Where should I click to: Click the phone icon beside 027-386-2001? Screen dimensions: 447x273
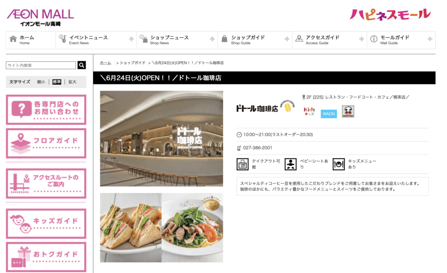pyautogui.click(x=239, y=148)
